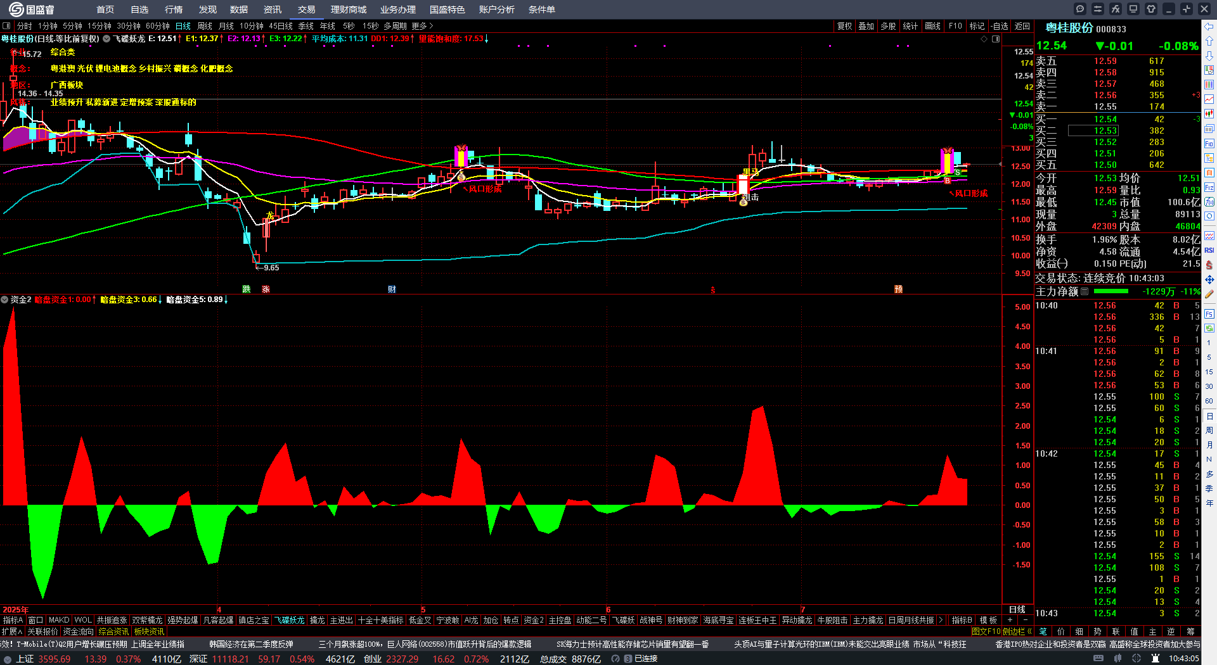Click the round icon beside stock name 粤桂股份
This screenshot has height=665, width=1217.
coord(106,39)
